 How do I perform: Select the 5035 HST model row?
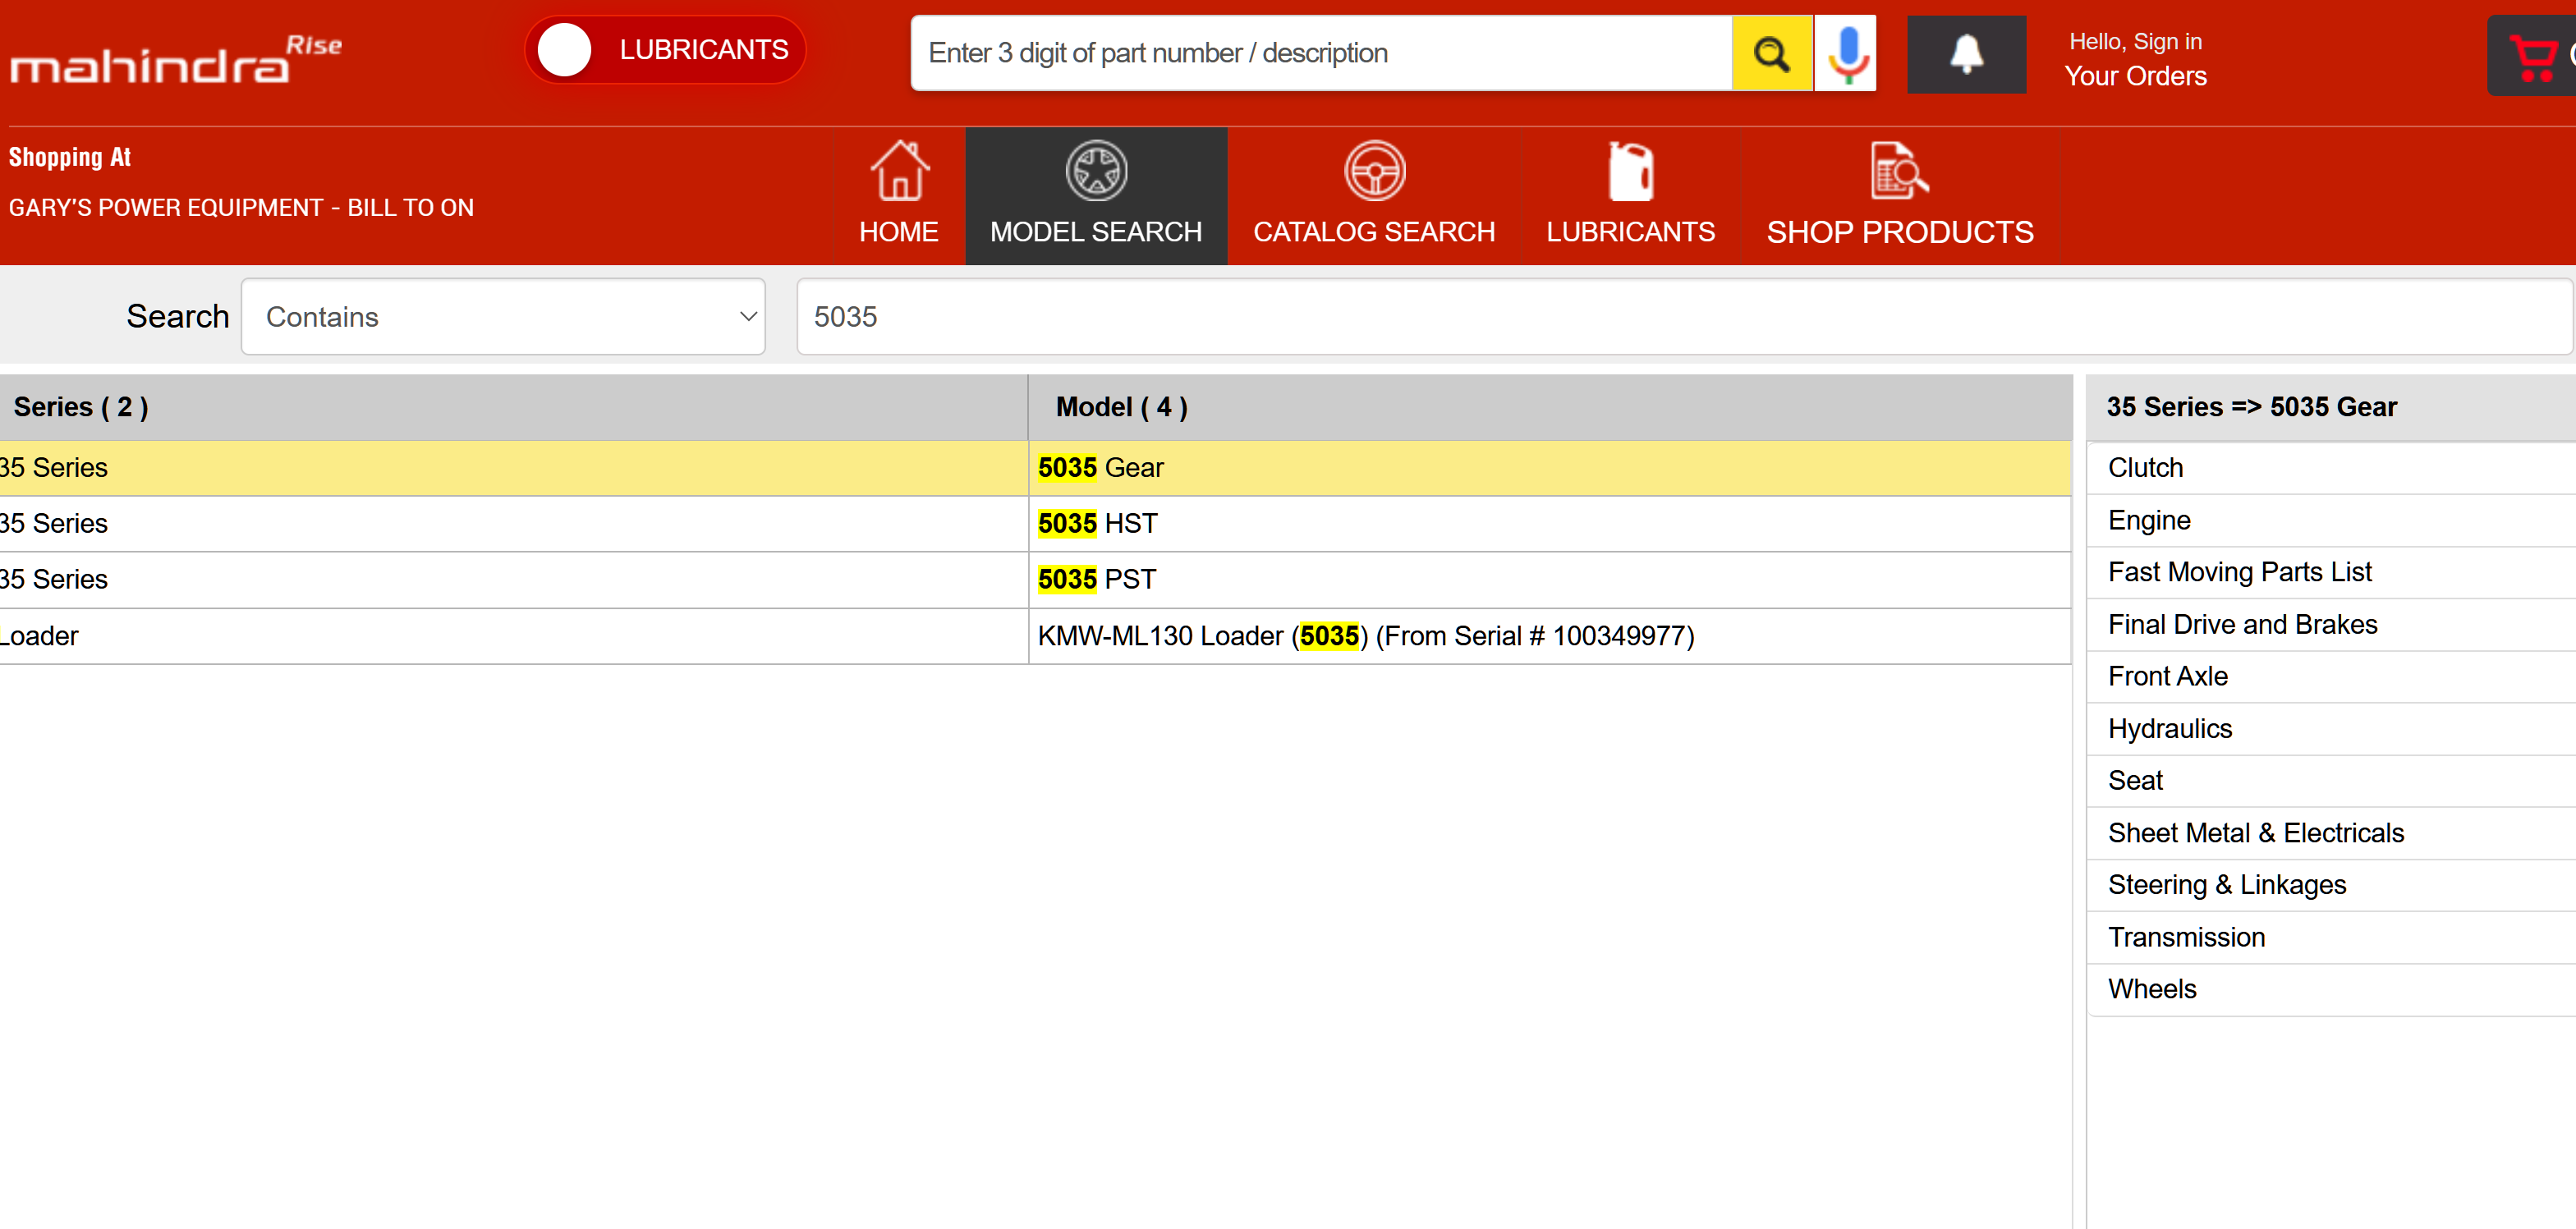(1549, 523)
